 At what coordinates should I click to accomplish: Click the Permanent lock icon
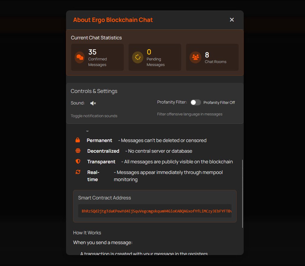pyautogui.click(x=78, y=140)
